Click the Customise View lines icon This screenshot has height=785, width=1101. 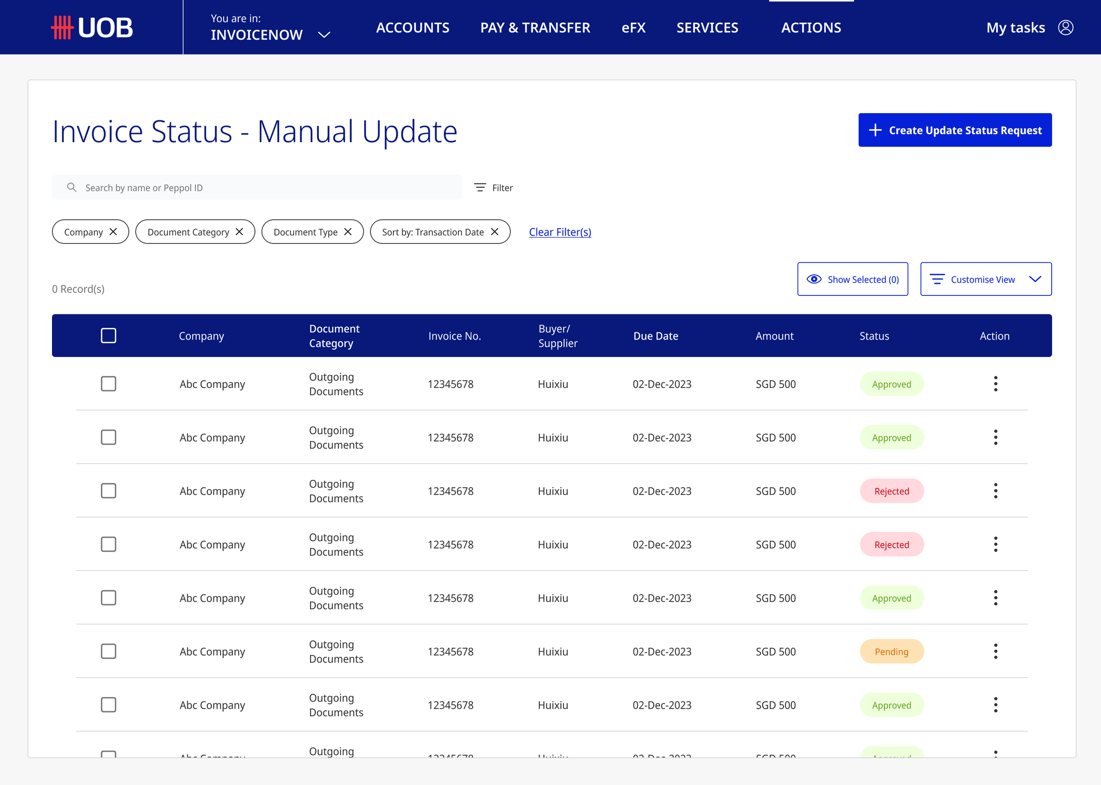tap(937, 280)
